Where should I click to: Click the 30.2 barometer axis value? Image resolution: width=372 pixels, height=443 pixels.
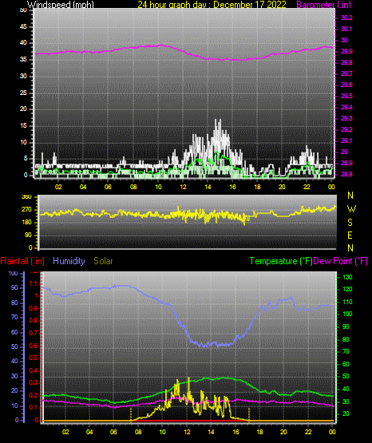pyautogui.click(x=346, y=18)
